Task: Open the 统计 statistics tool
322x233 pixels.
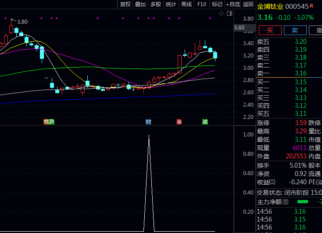Action: pyautogui.click(x=171, y=4)
